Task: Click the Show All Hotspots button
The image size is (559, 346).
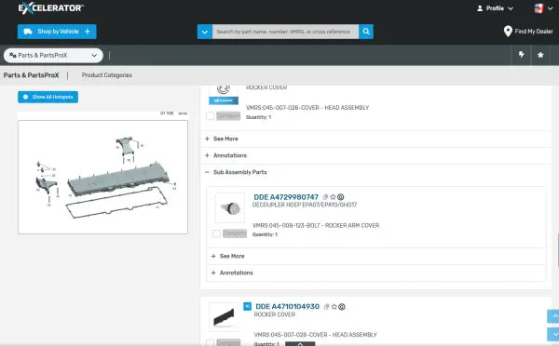Action: click(x=48, y=97)
